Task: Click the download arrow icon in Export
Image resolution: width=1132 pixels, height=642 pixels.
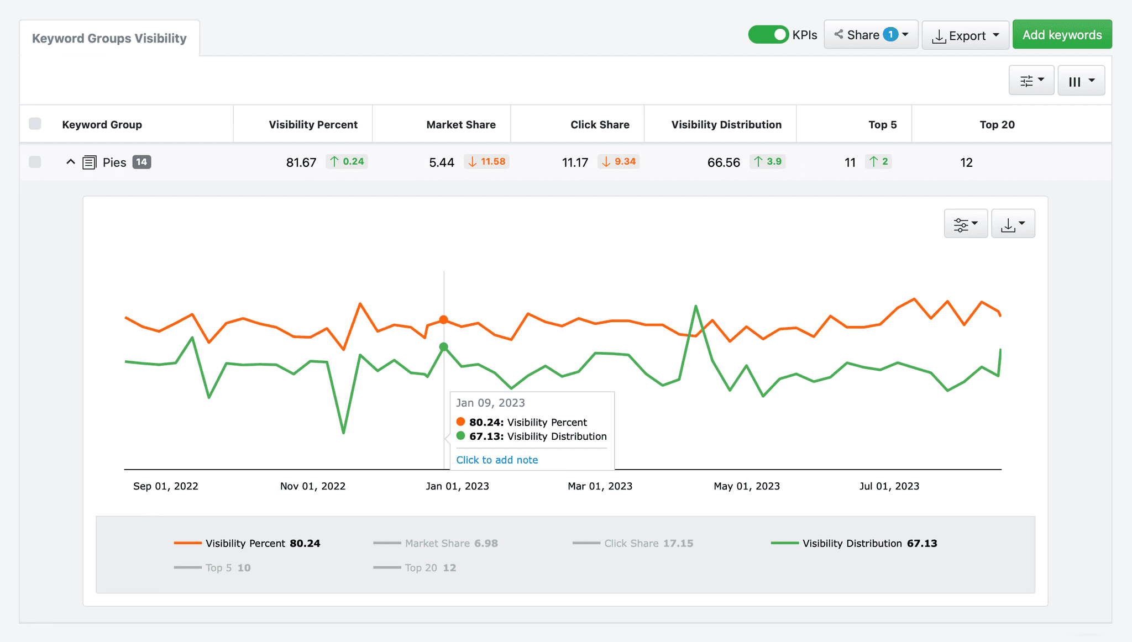Action: [940, 35]
